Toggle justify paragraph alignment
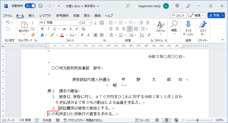This screenshot has width=228, height=123. [129, 29]
